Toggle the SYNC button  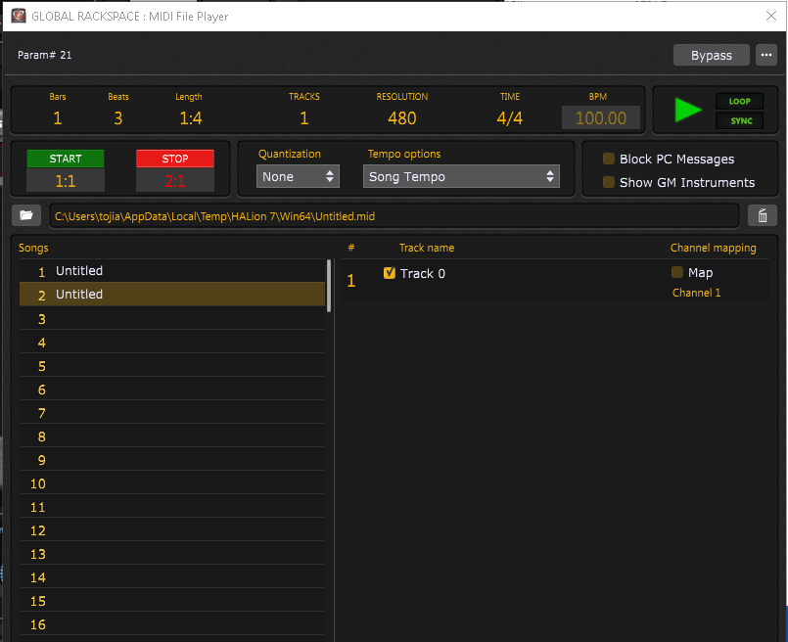(739, 120)
